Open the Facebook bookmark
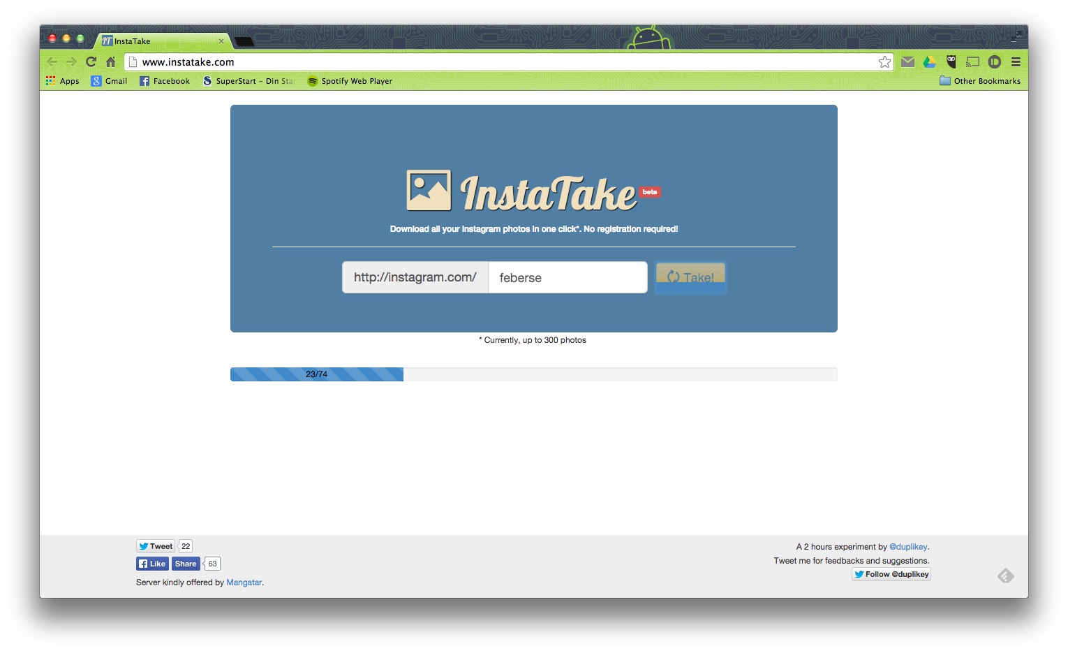Viewport: 1068px width, 653px height. 165,81
